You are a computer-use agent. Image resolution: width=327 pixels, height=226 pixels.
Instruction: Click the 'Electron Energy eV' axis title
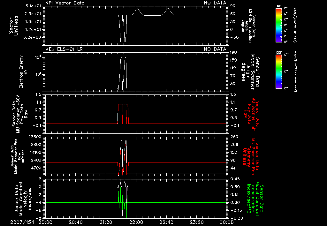(23, 72)
